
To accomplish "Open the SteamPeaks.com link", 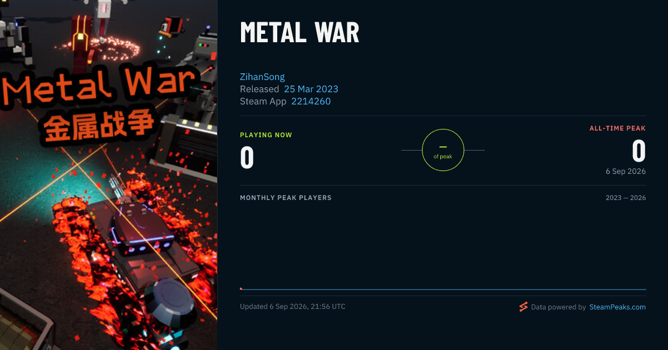I will pos(617,307).
